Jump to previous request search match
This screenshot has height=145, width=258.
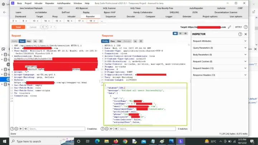tap(21, 129)
